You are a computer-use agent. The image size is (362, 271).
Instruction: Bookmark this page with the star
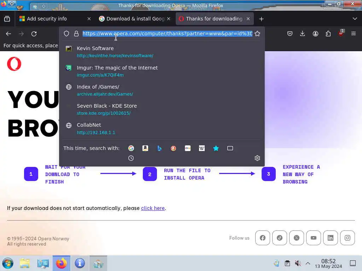click(257, 34)
